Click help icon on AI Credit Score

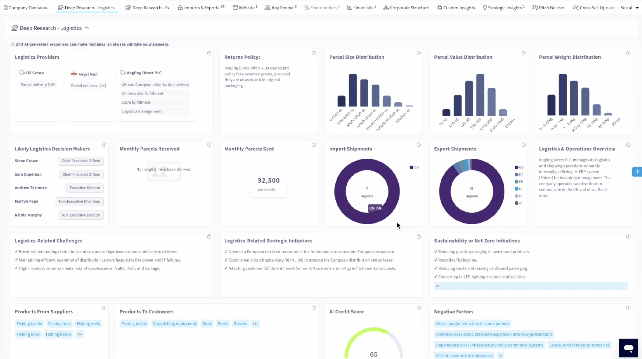click(418, 308)
